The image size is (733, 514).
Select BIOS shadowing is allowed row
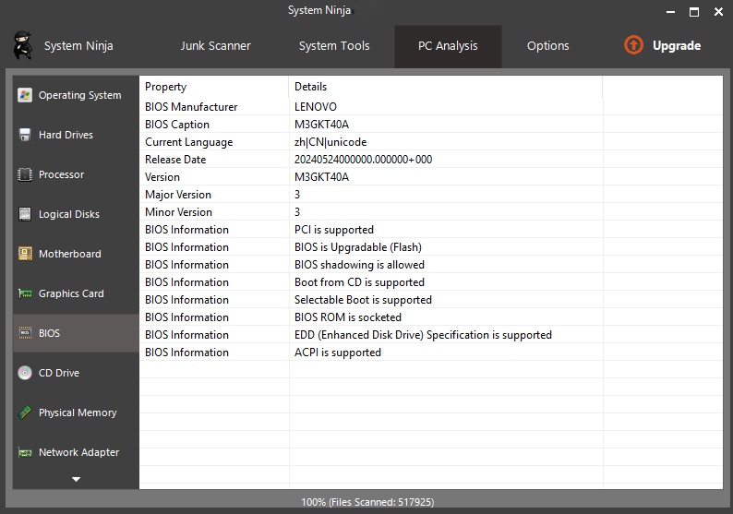431,265
